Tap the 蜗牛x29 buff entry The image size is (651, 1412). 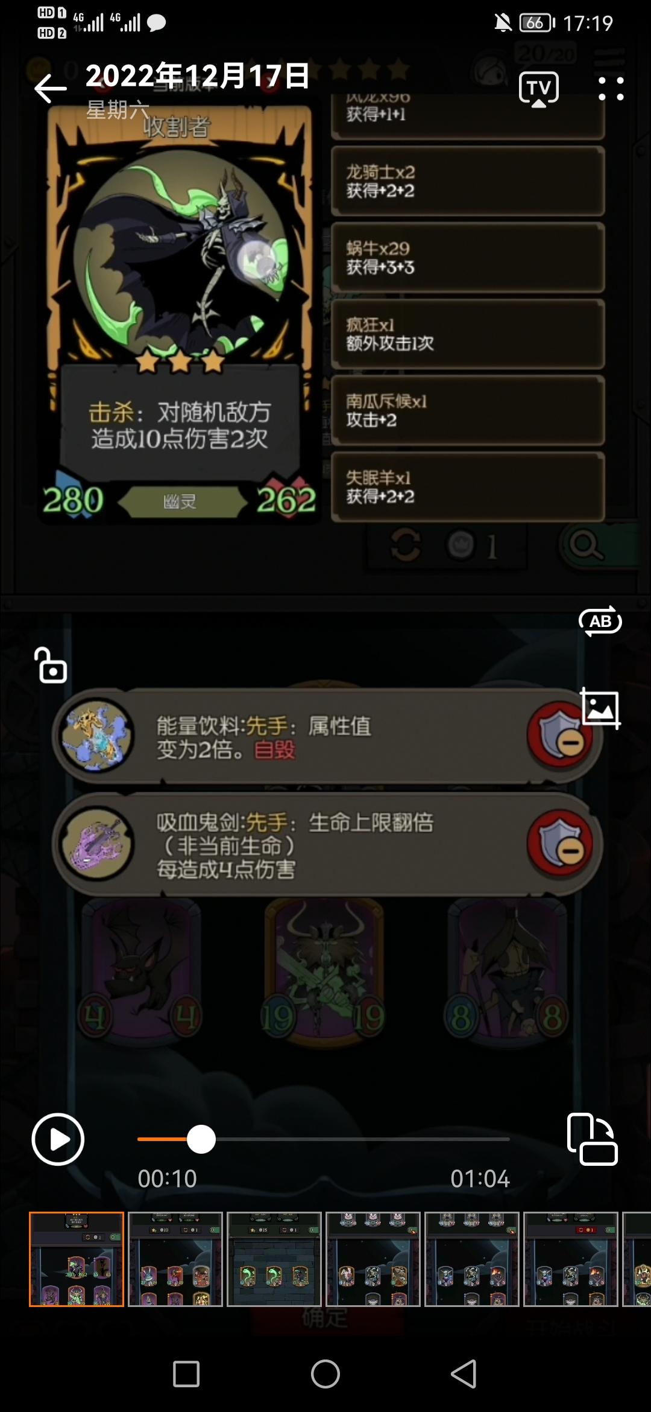[468, 258]
